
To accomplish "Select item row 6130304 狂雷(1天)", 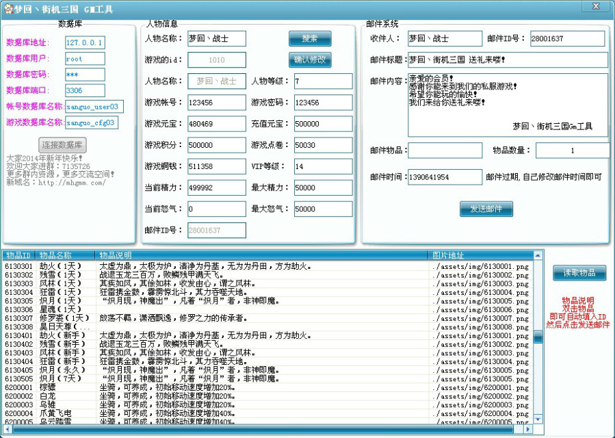I will (x=268, y=292).
